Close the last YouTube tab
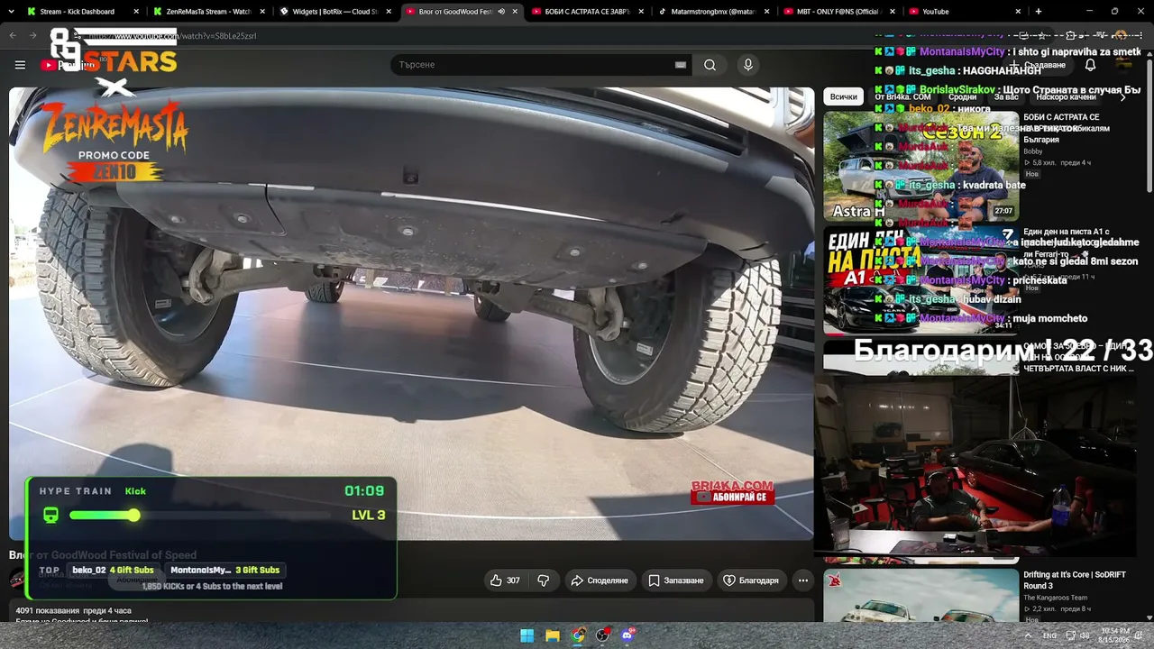 point(1018,12)
